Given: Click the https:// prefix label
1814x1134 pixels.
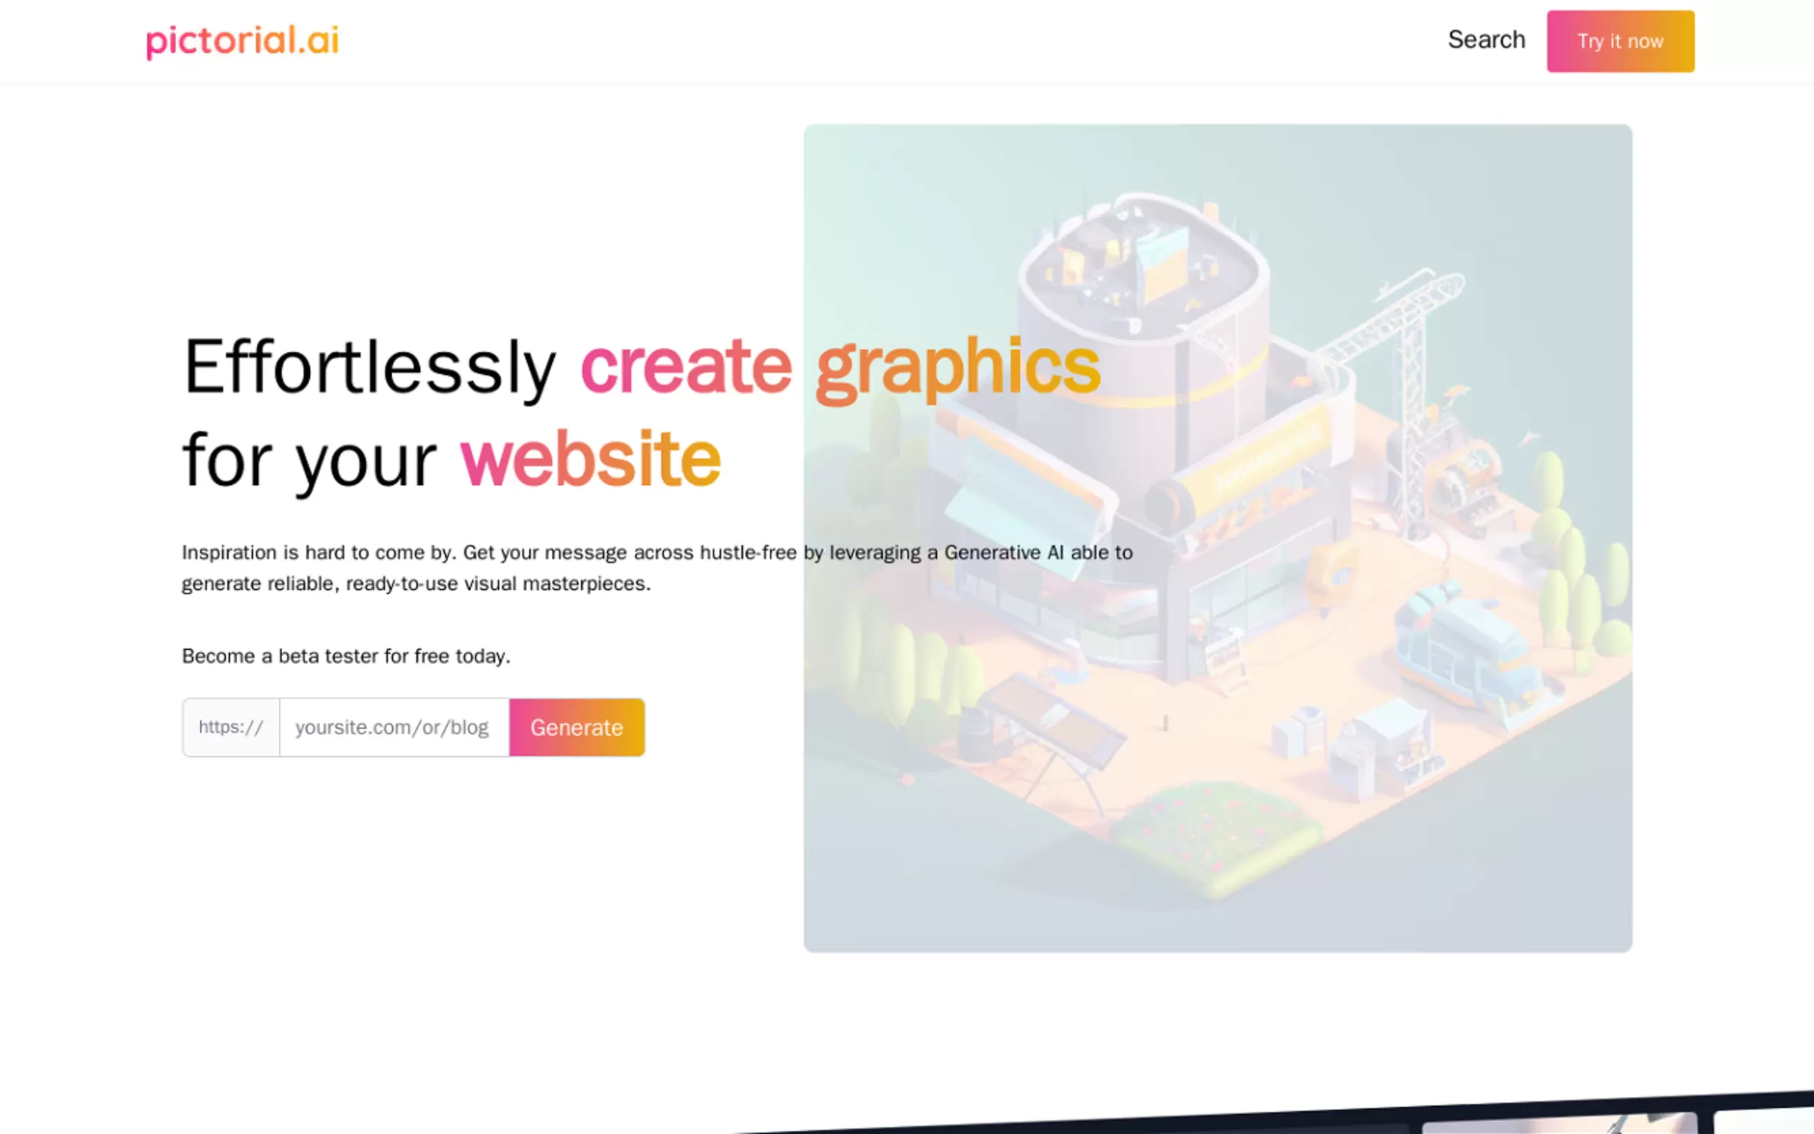Looking at the screenshot, I should click(x=231, y=727).
